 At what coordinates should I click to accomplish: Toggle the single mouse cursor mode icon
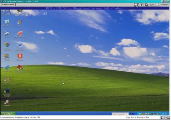[x=158, y=5]
